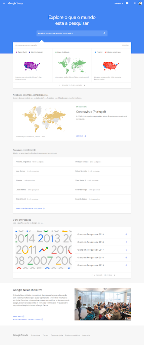Hide examples with OCULTAR
Image resolution: width=144 pixels, height=345 pixels.
(x=125, y=45)
